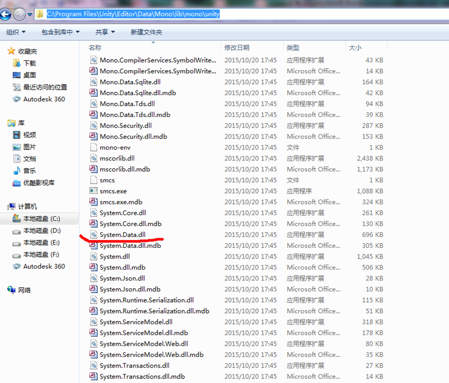Viewport: 449px width, 383px height.
Task: Select the file named System.ServiceModel.Web.dll
Action: pos(144,344)
